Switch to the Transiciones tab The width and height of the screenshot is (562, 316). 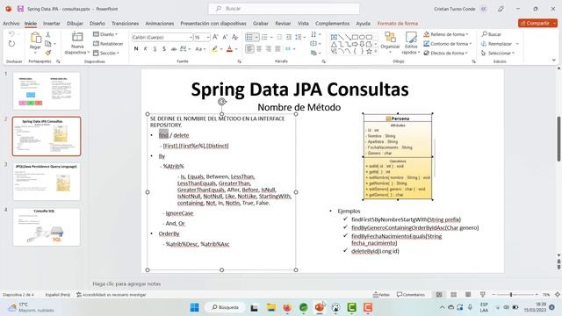click(x=125, y=24)
